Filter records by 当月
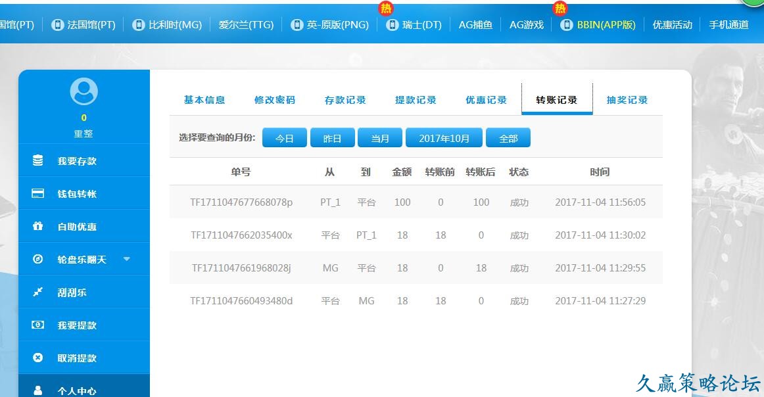 (380, 138)
